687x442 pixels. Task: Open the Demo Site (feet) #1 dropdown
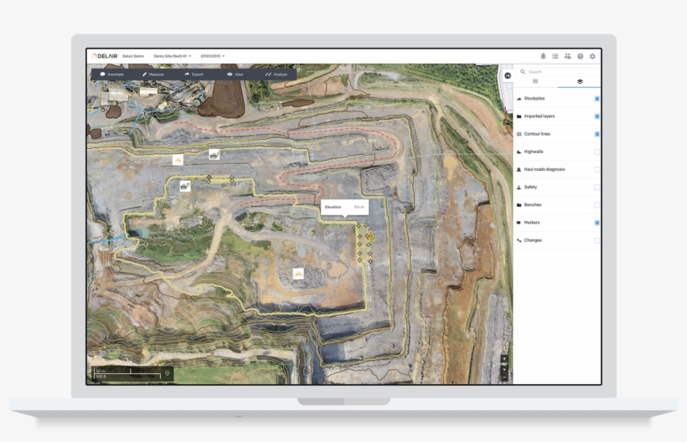173,56
